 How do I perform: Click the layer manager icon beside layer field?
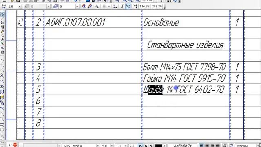pos(55,7)
